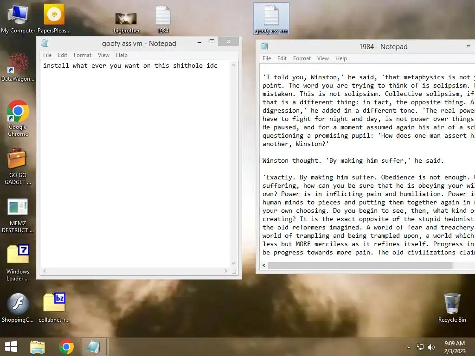
Task: Click horizontal scrollbar thumb in 1984 Notepad
Action: click(x=360, y=265)
